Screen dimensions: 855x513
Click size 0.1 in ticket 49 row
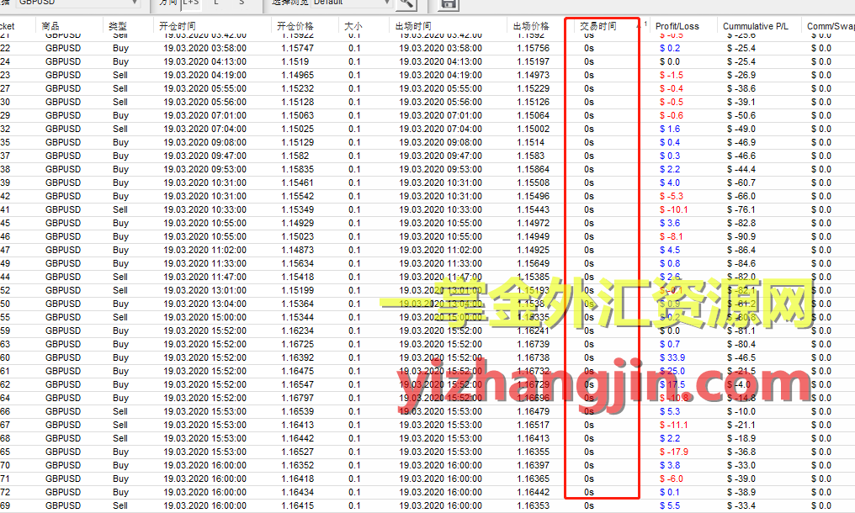pos(354,263)
